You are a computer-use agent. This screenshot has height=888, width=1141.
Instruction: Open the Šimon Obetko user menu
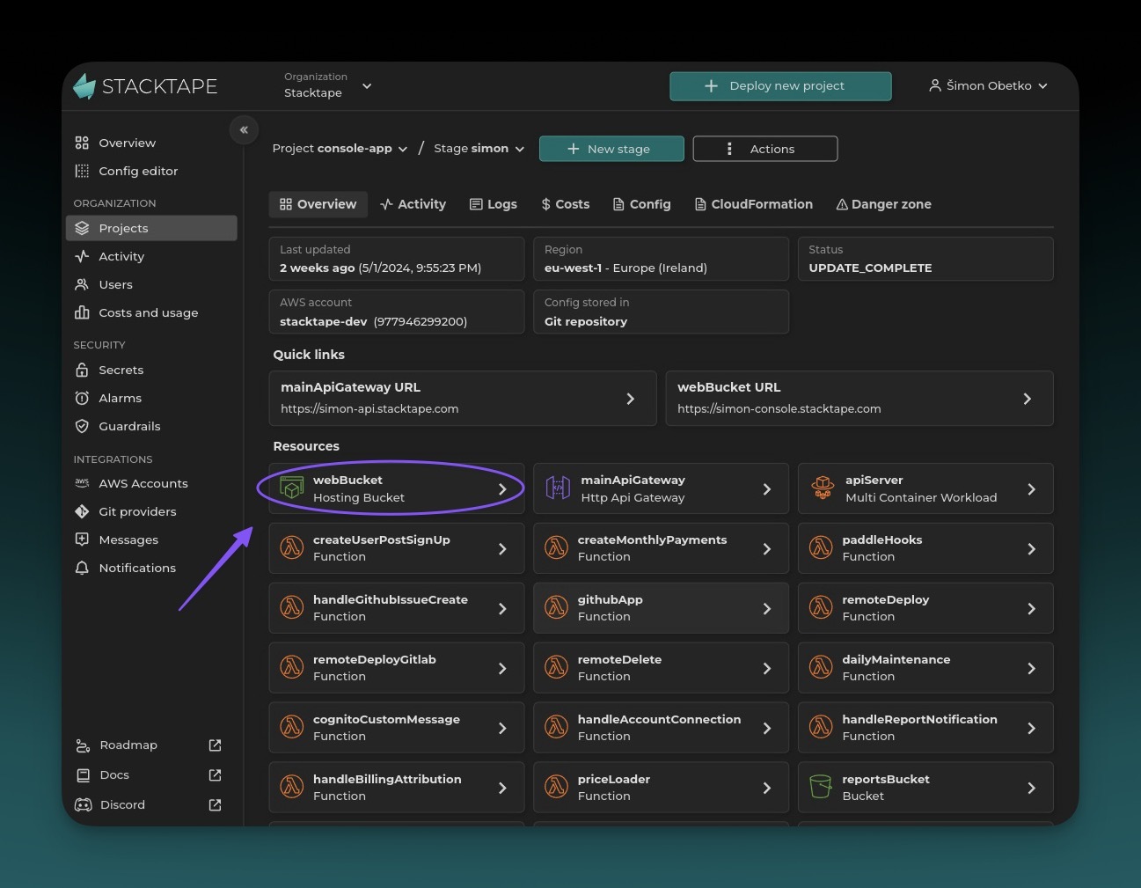pos(988,85)
